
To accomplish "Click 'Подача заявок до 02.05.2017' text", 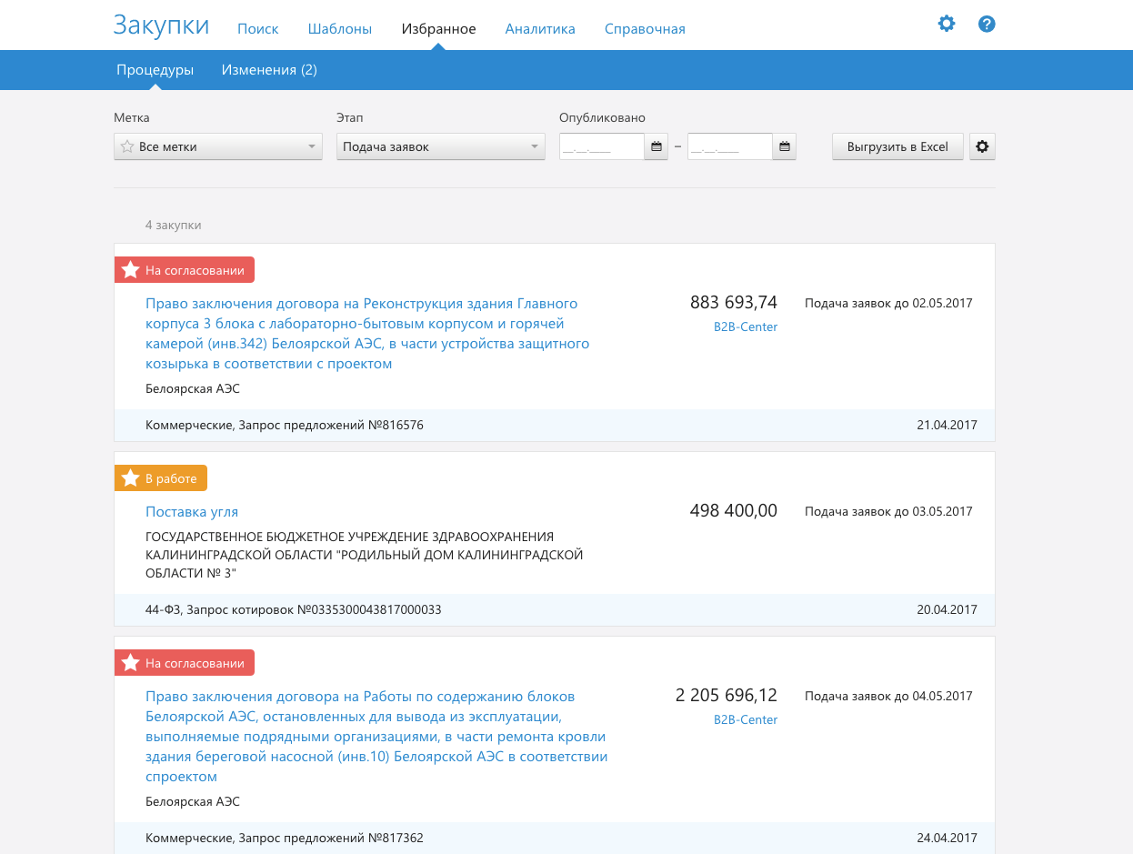I will (888, 304).
